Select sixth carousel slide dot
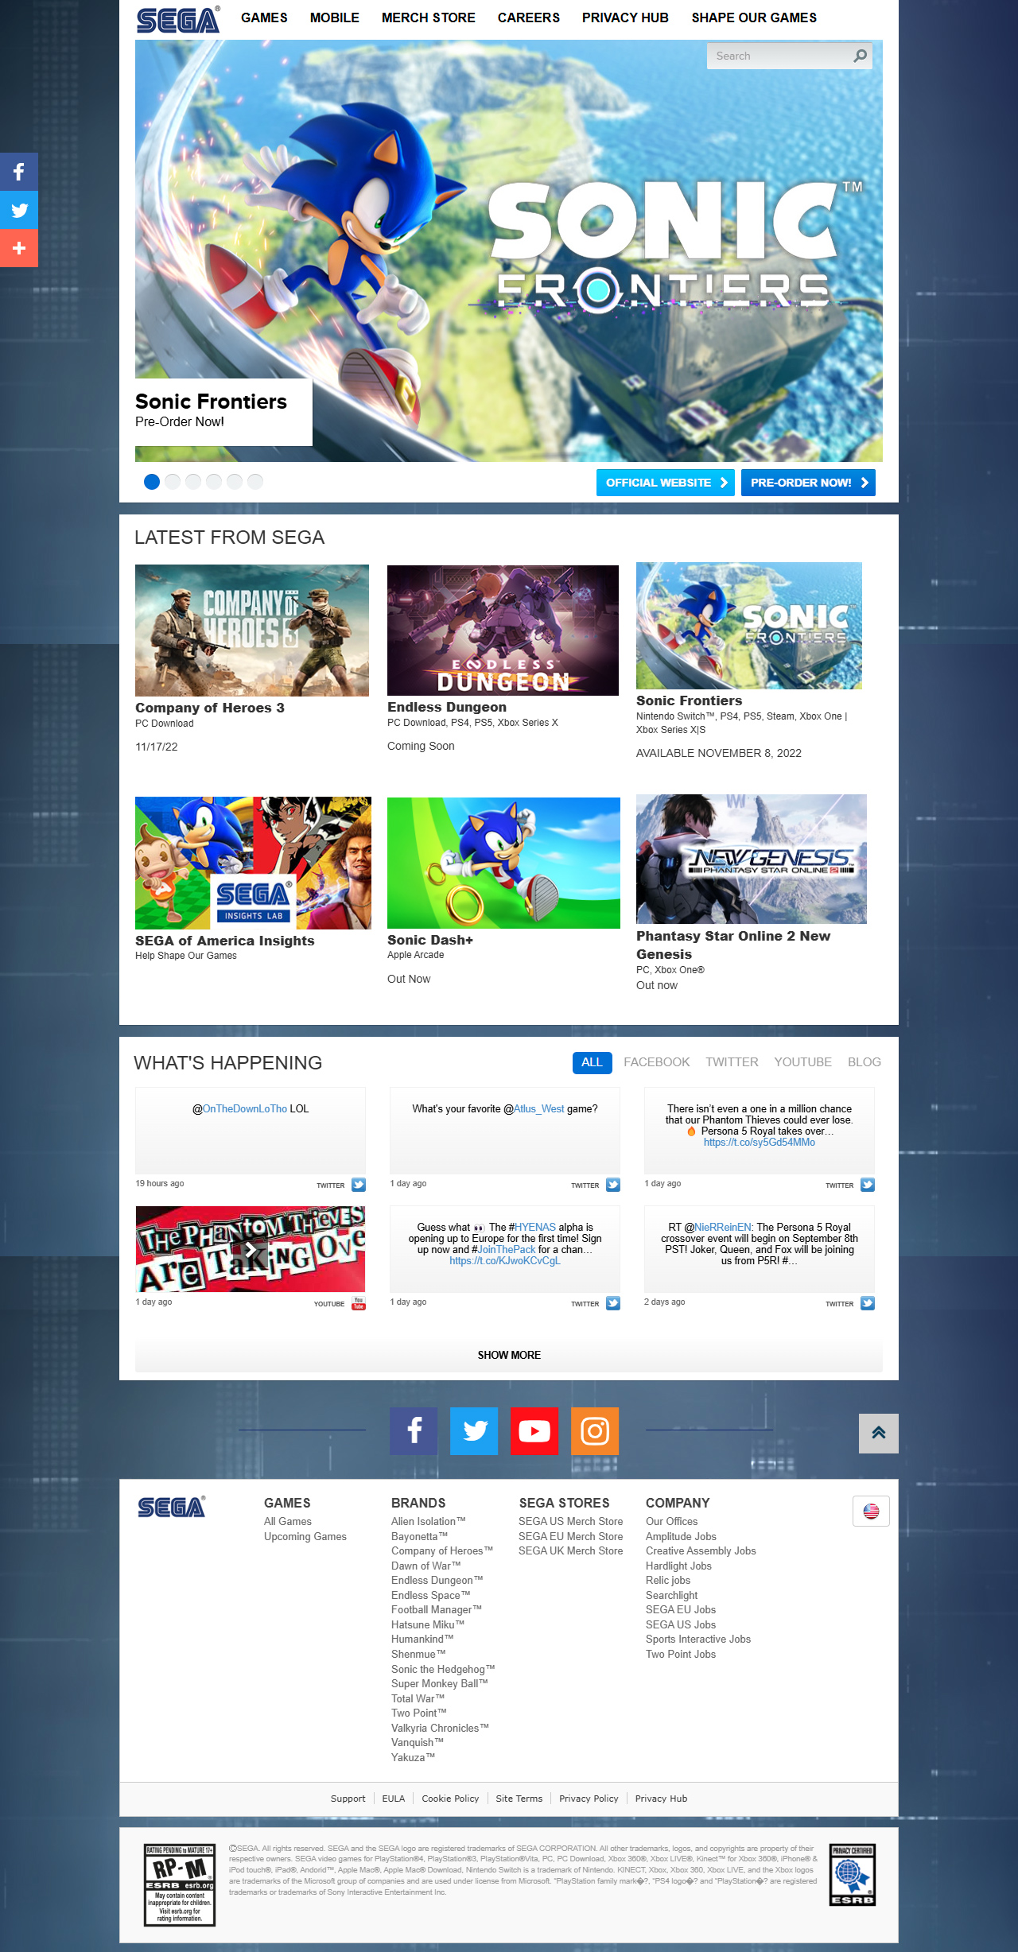1018x1952 pixels. pyautogui.click(x=255, y=482)
